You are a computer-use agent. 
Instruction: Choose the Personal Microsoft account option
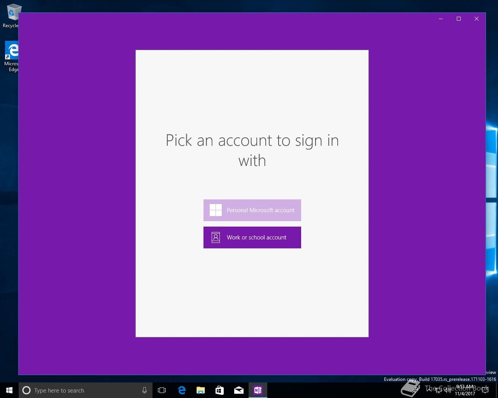coord(252,210)
